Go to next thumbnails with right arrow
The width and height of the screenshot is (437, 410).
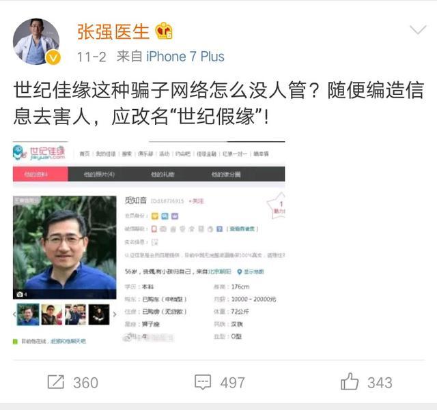coord(115,314)
